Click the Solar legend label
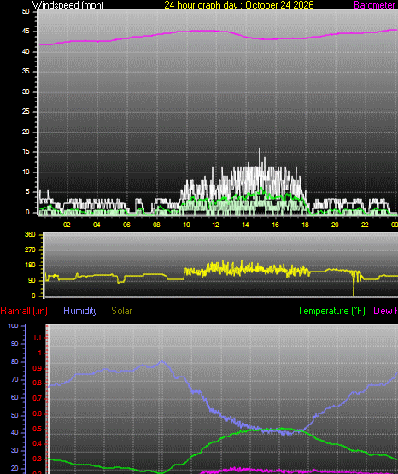 121,311
